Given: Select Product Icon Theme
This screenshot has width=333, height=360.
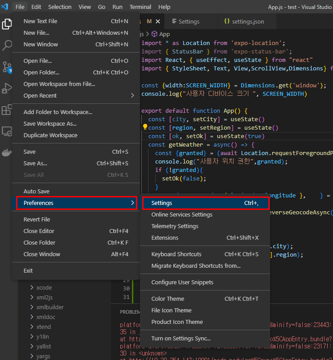Looking at the screenshot, I should 205,322.
